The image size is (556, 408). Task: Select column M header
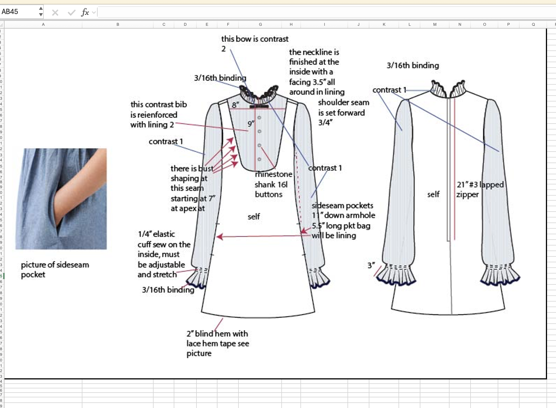435,25
